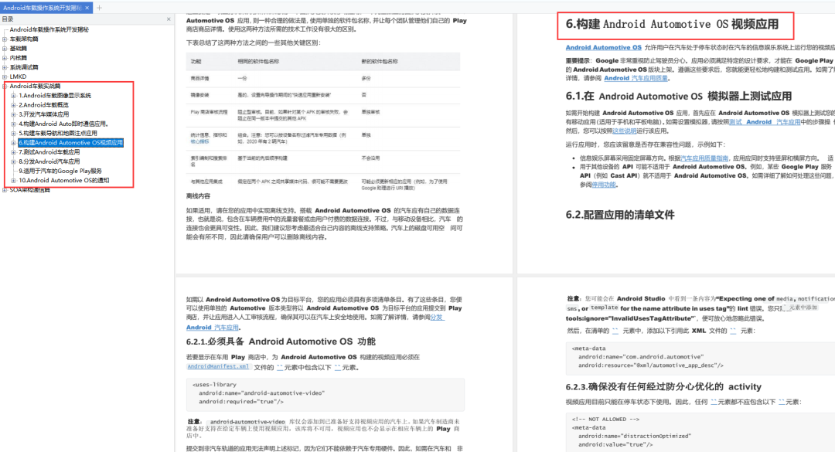Open the 汽车应用质量指南 link
This screenshot has height=452, width=835.
point(704,158)
